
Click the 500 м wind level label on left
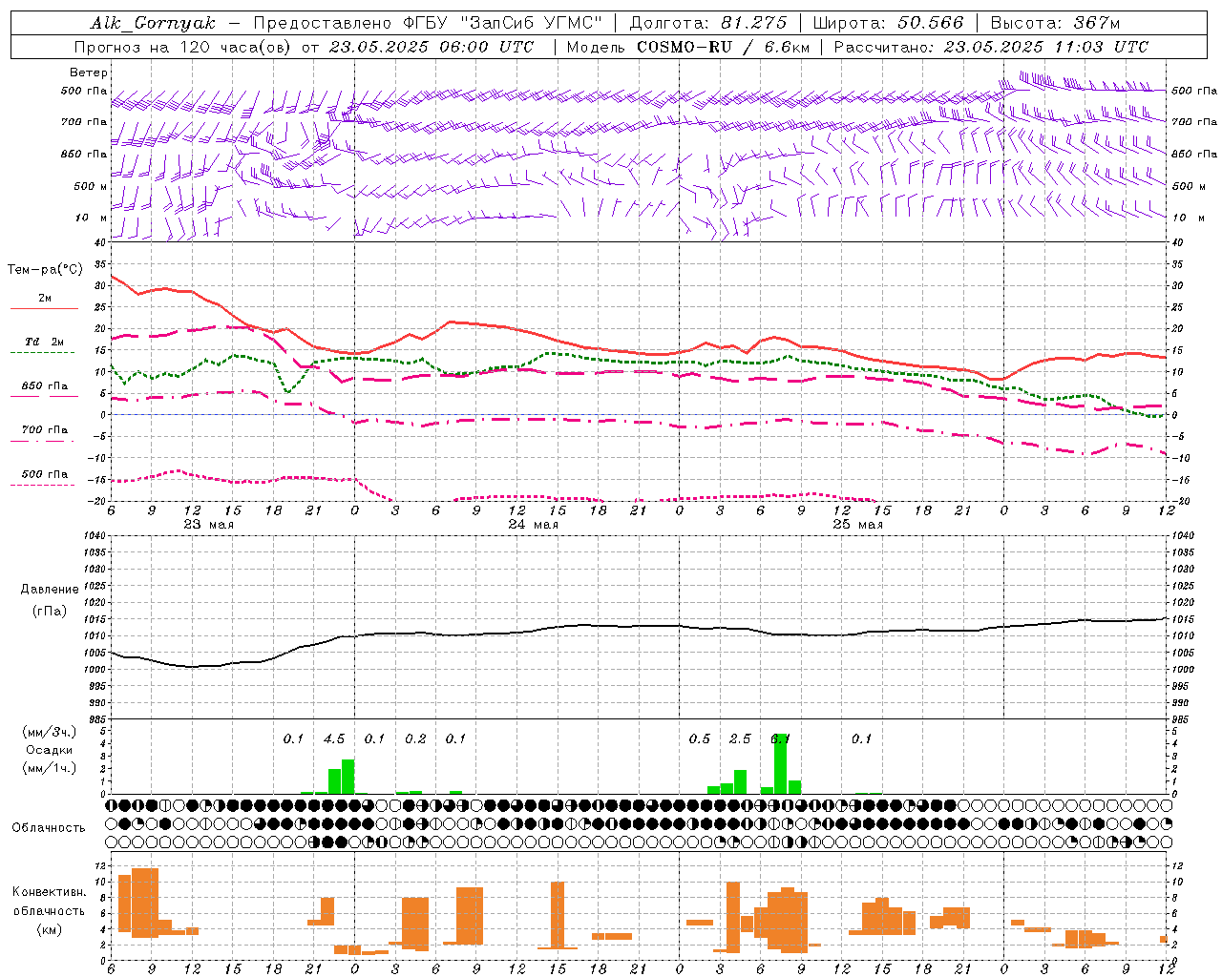(91, 187)
